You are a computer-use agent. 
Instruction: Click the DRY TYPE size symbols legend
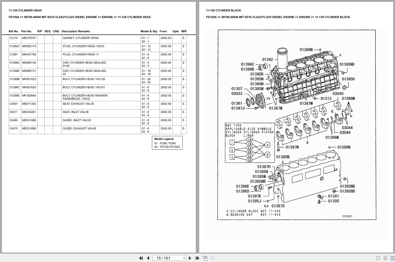249,143
